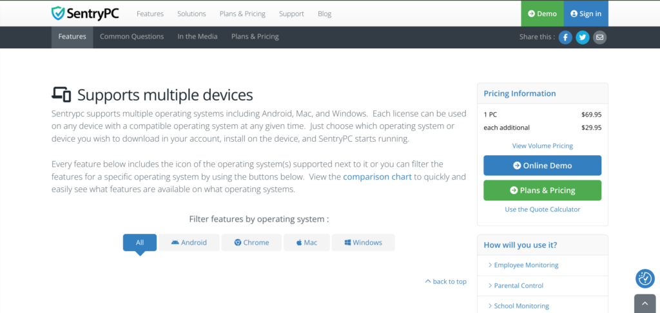Open Features in the top navigation
This screenshot has height=313, width=660.
click(x=150, y=14)
